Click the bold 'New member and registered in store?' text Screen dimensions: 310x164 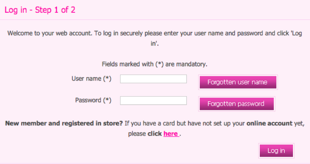click(64, 123)
